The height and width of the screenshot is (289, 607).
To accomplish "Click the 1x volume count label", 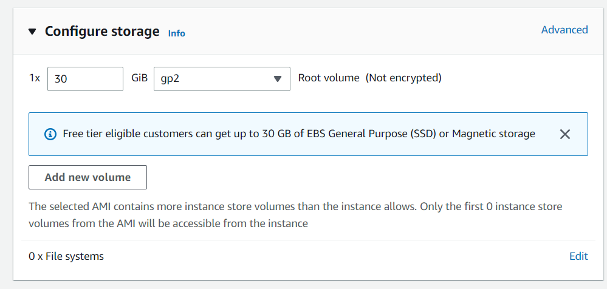I will tap(35, 78).
